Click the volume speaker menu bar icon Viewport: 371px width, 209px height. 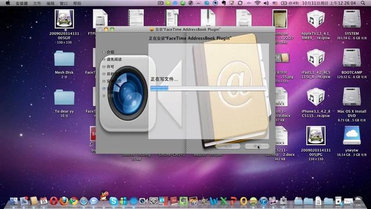(x=266, y=3)
